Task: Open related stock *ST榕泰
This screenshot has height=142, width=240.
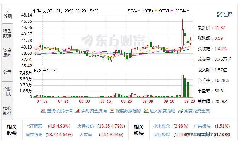Action: [x=35, y=126]
